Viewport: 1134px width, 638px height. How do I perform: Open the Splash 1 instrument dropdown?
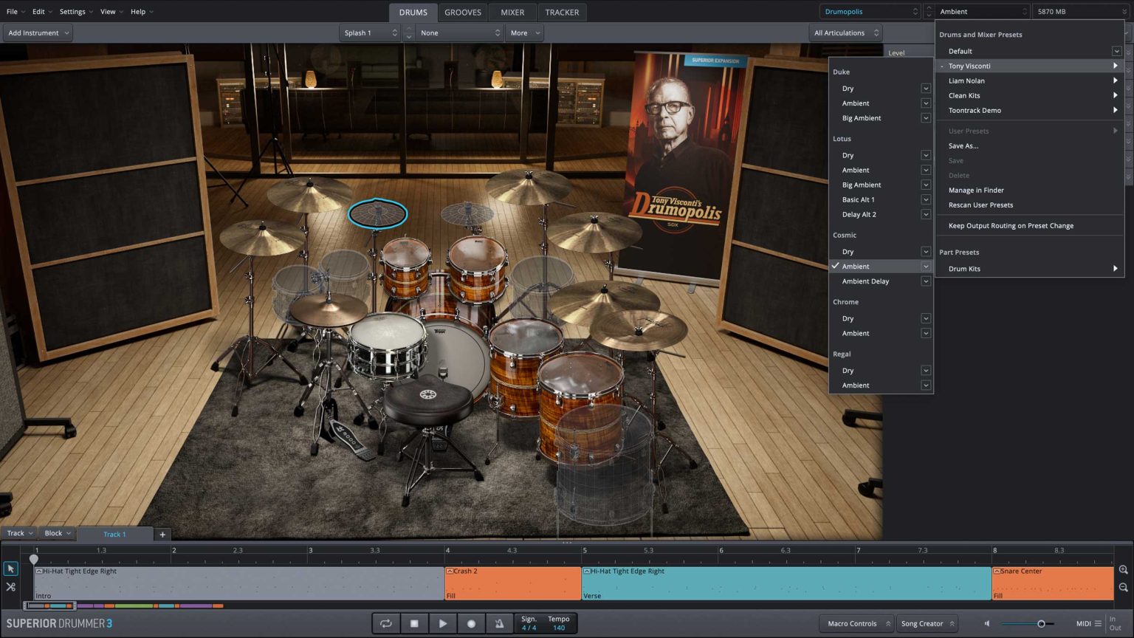[x=371, y=33]
